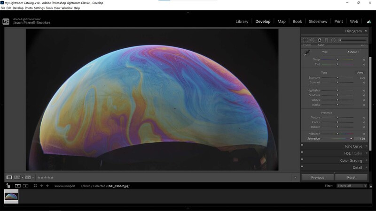The image size is (376, 211).
Task: Click the Dehaze slider handle
Action: 337,127
